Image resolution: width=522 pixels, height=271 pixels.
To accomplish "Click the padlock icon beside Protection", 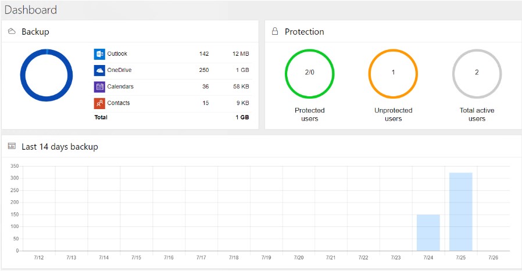I will tap(274, 31).
